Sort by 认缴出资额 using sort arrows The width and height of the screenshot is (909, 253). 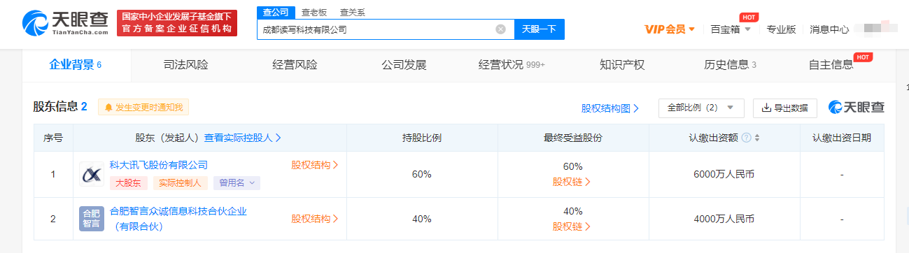[757, 138]
